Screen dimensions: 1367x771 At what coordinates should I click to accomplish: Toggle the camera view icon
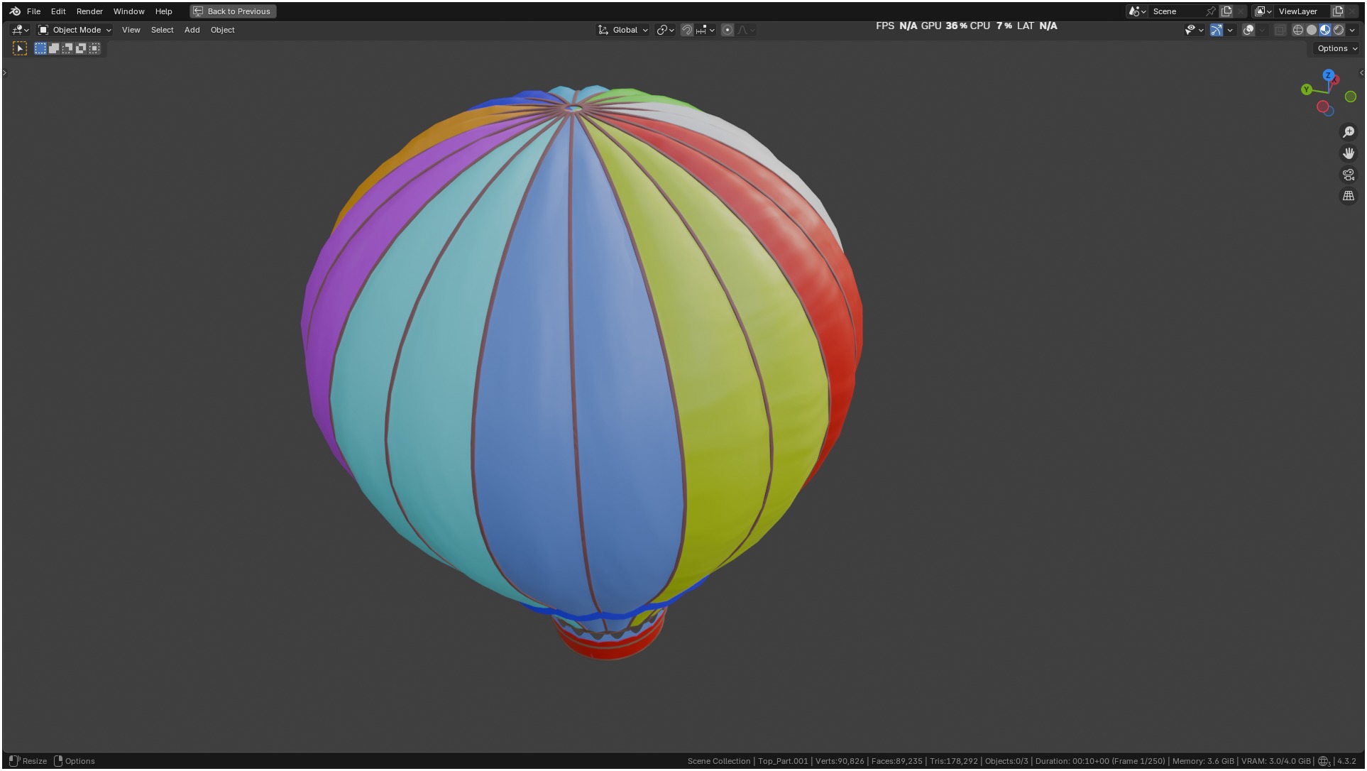click(1349, 175)
